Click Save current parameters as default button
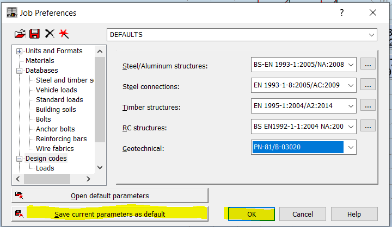 (x=110, y=214)
